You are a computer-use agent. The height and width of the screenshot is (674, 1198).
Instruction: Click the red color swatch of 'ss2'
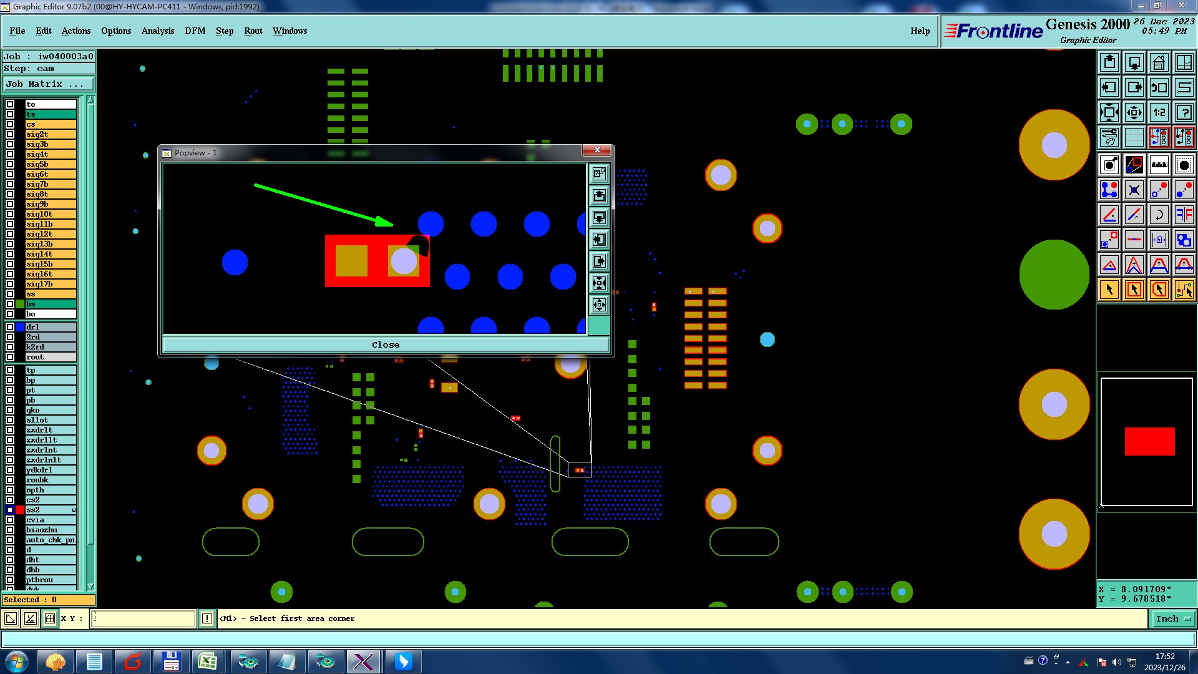[x=20, y=510]
